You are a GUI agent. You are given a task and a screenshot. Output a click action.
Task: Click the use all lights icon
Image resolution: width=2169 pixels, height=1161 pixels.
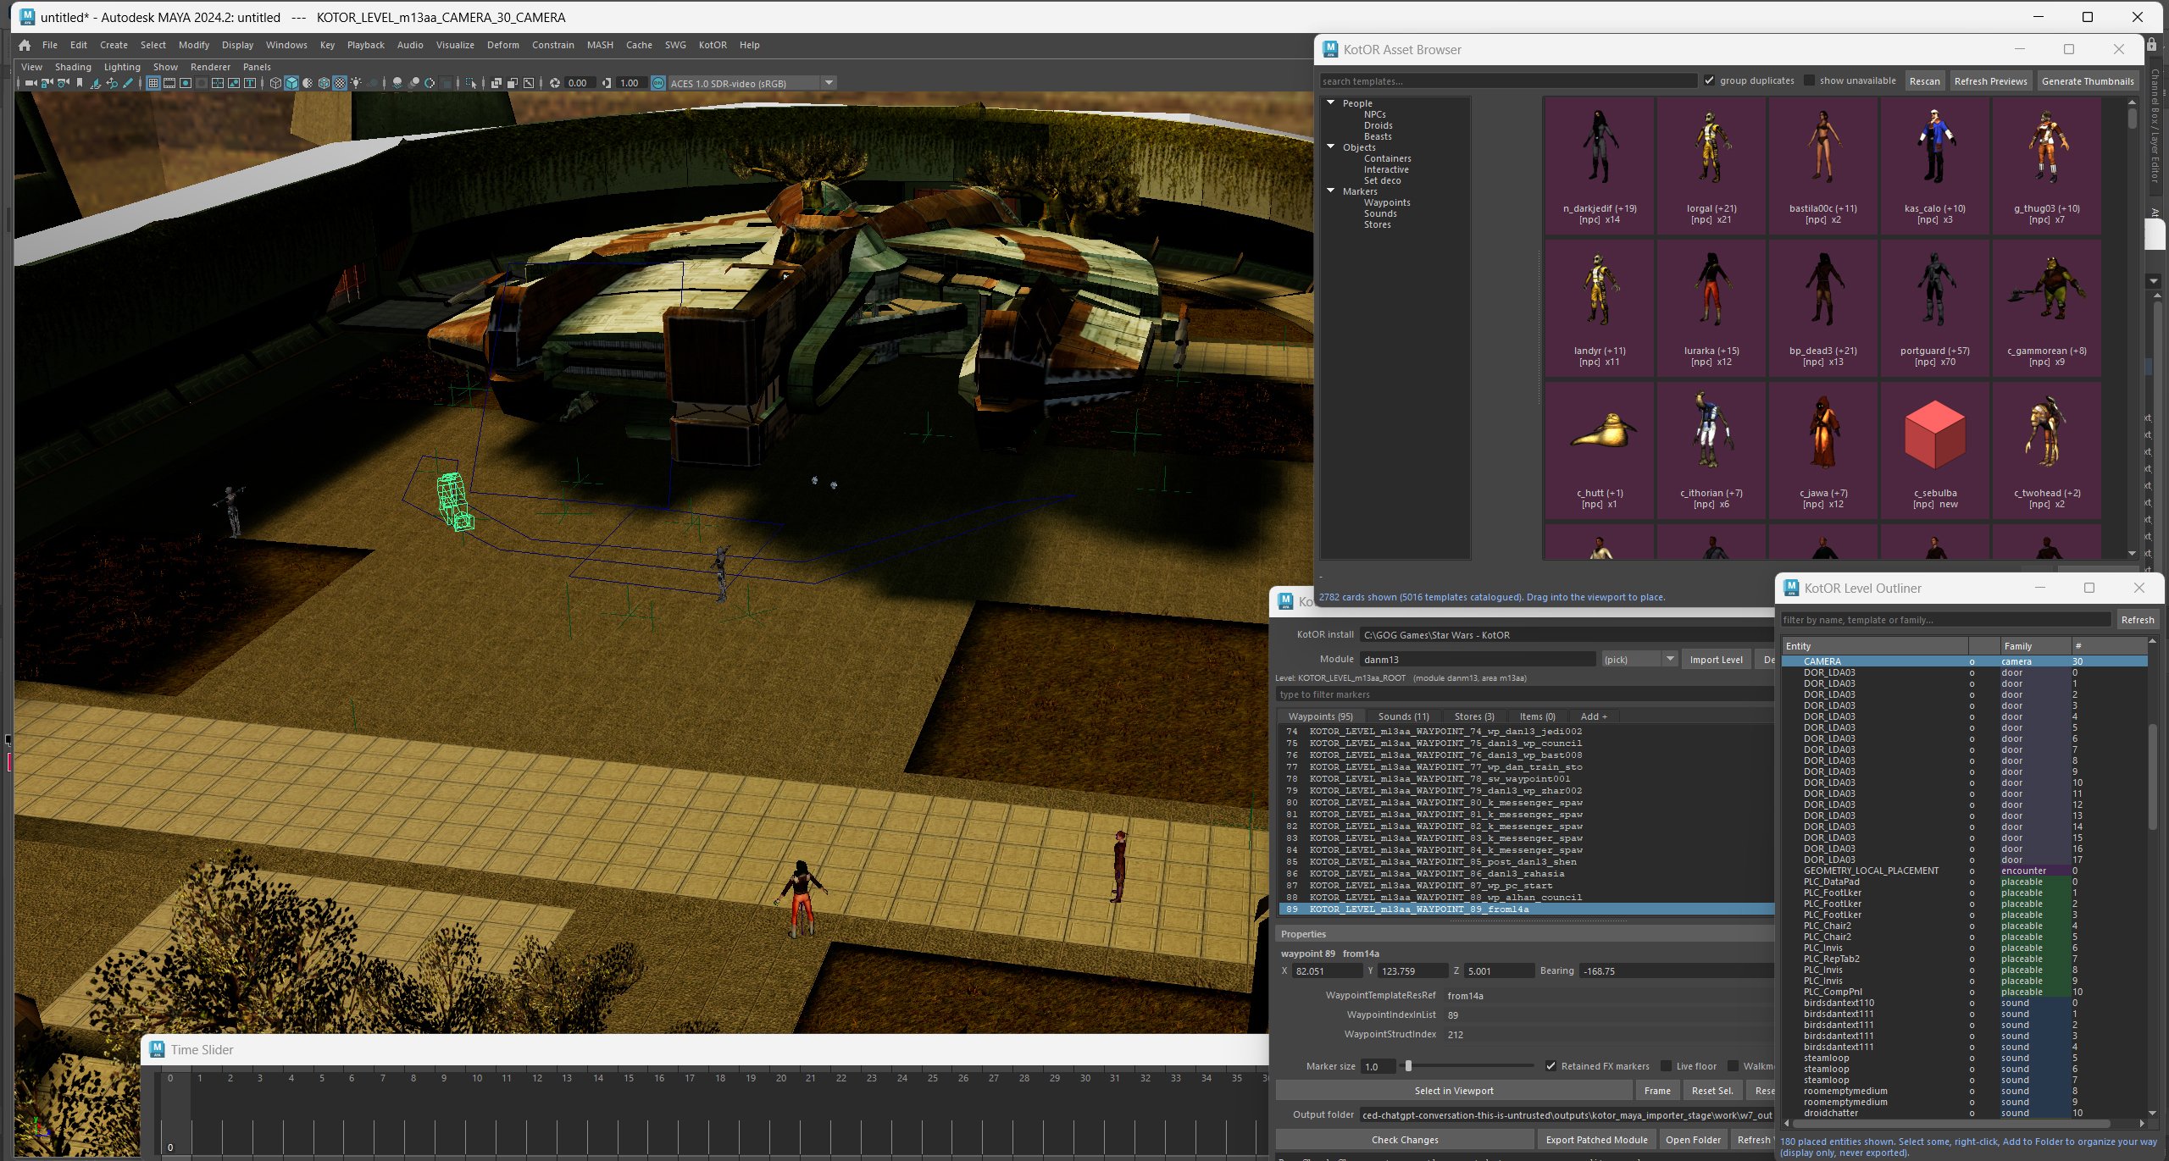coord(356,83)
